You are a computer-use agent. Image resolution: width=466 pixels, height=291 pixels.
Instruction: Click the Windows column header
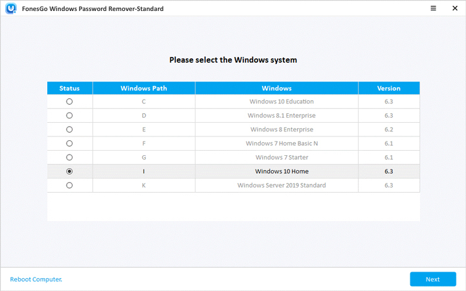[x=276, y=88]
